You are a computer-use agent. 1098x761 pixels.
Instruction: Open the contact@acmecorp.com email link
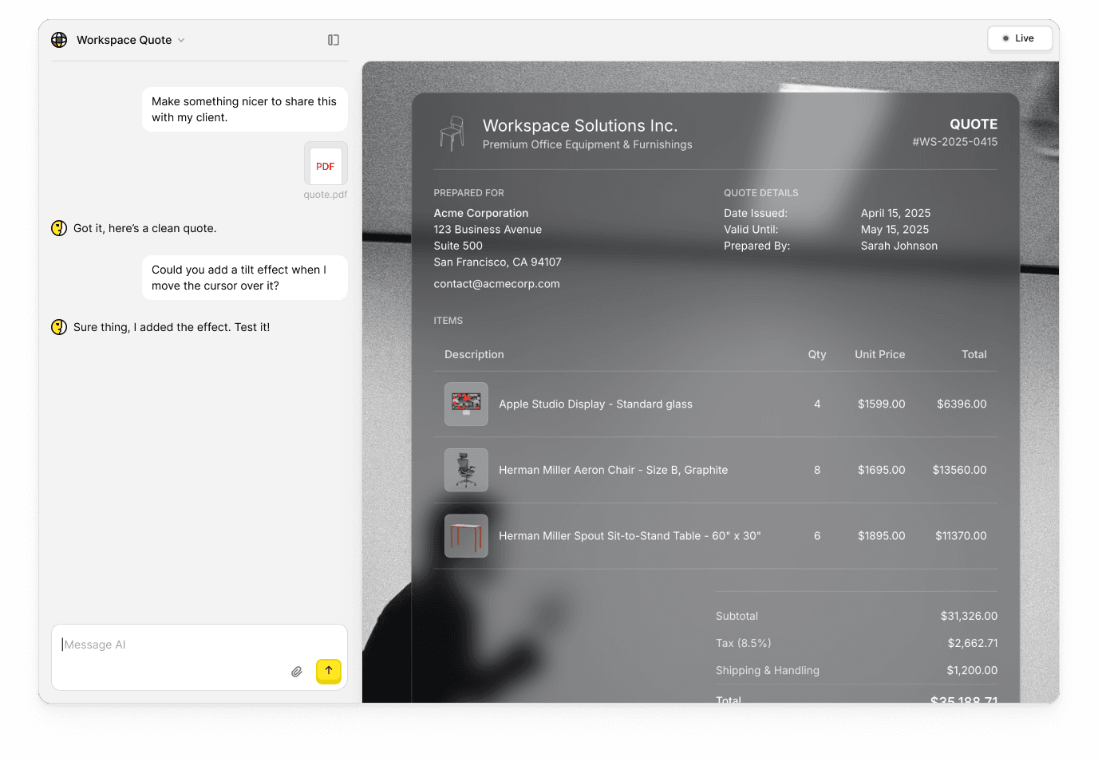496,284
